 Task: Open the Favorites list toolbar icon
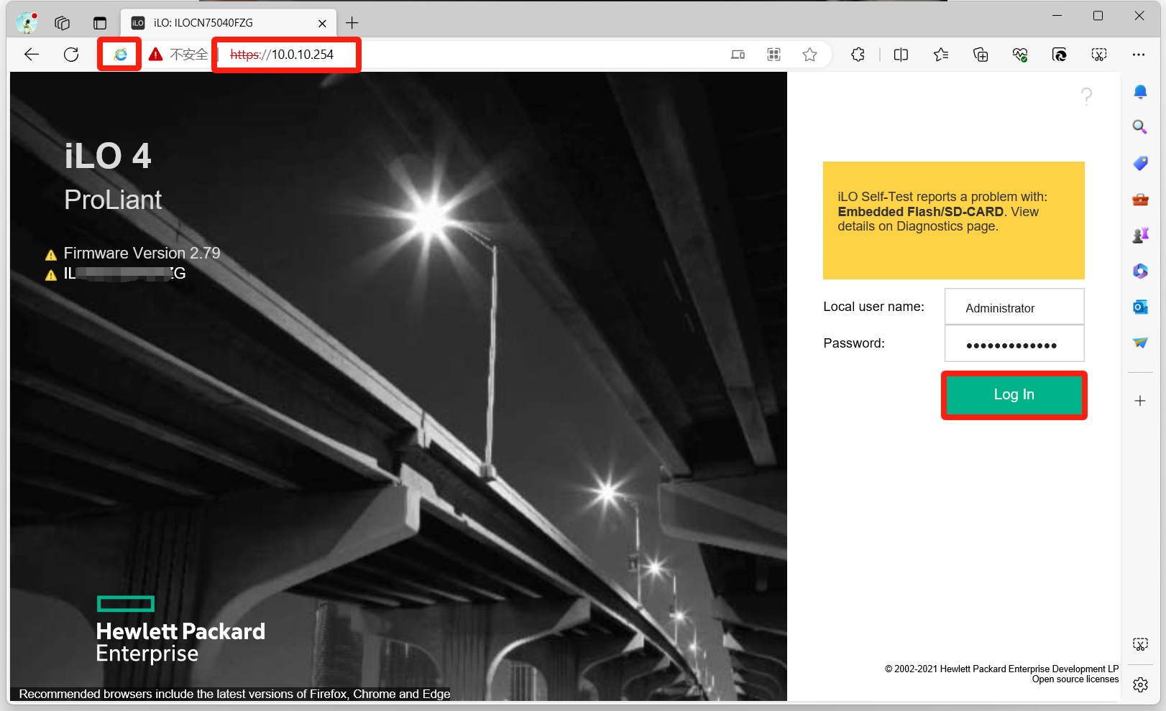pos(941,55)
